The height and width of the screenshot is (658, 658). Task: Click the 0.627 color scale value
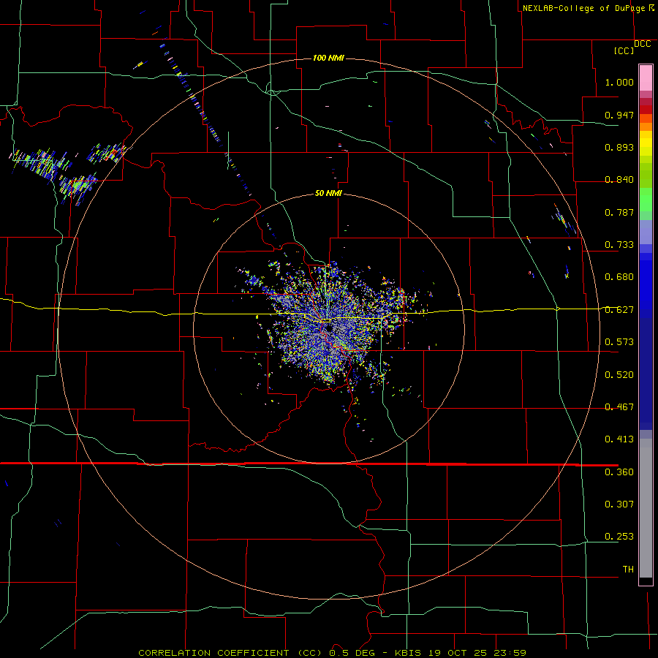coord(619,310)
